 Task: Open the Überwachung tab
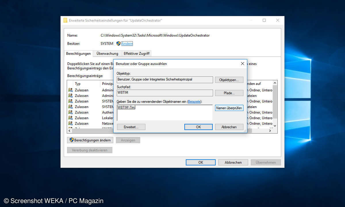pyautogui.click(x=108, y=53)
